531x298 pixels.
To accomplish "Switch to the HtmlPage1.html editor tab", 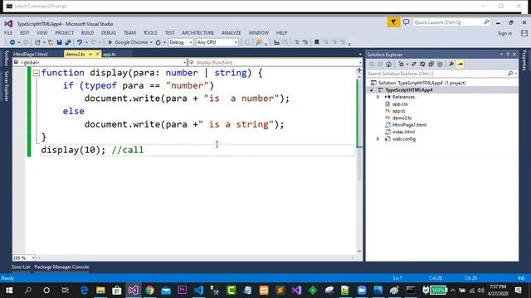I will point(31,54).
